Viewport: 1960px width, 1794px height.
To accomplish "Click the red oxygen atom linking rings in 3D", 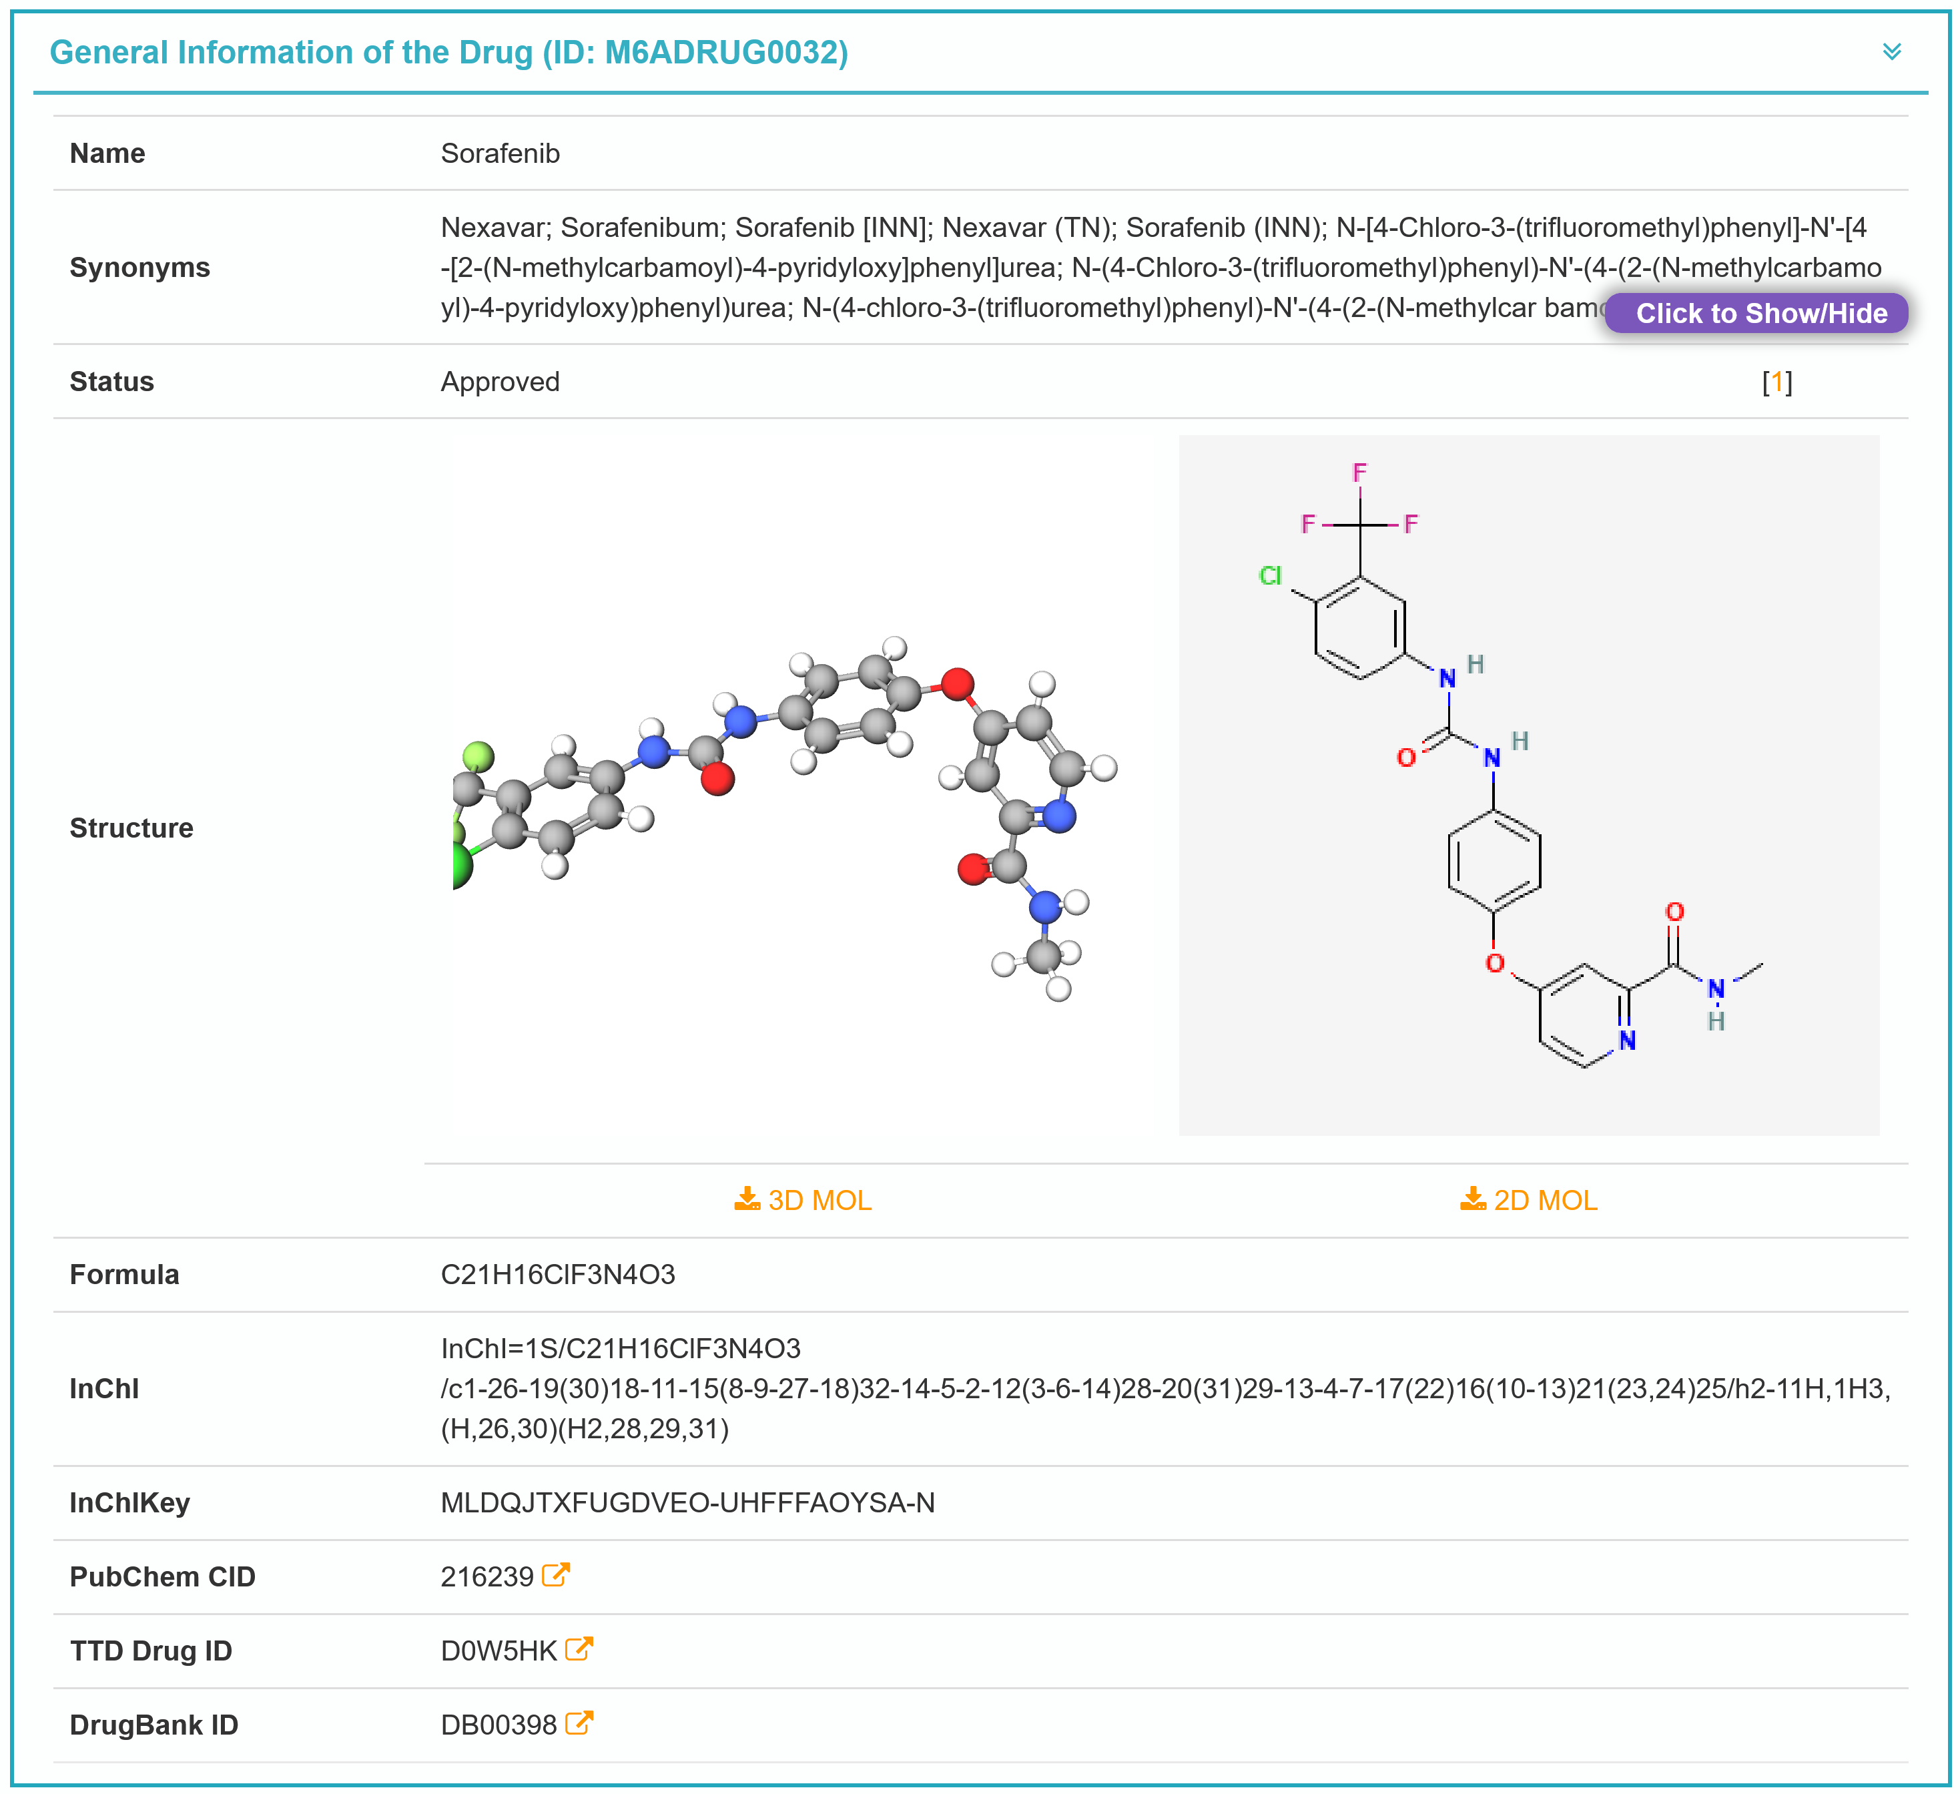I will [957, 683].
